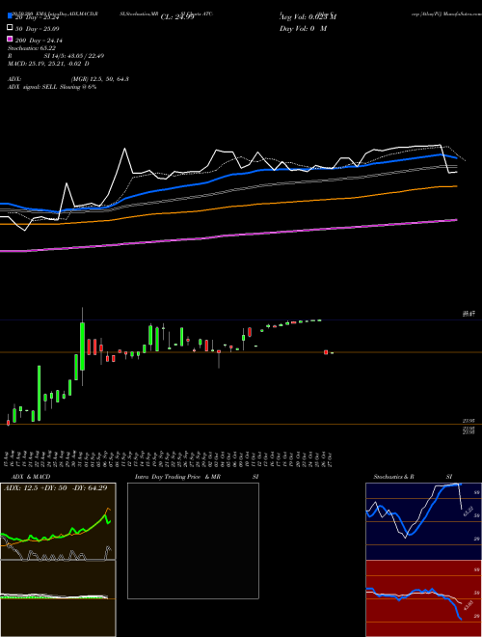Click the 43.05 RSI value label in chart
The image size is (482, 637).
click(x=468, y=605)
